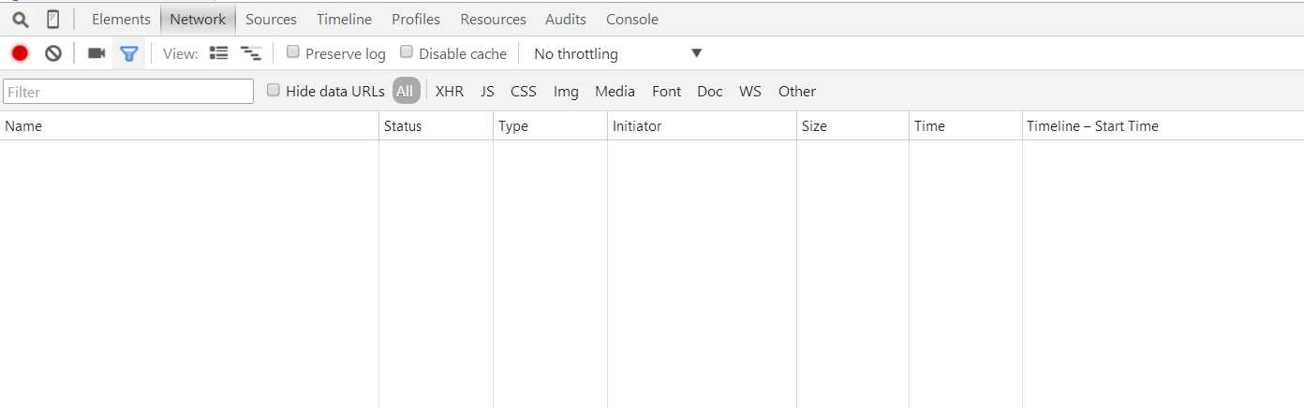Switch to large request rows view icon
Viewport: 1304px width, 408px height.
[218, 53]
